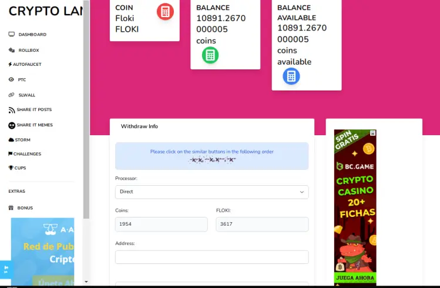Click the Coins input field with 1954

pyautogui.click(x=162, y=225)
